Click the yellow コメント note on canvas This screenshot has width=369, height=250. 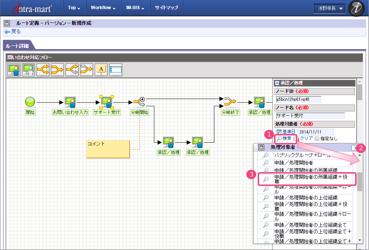(108, 149)
